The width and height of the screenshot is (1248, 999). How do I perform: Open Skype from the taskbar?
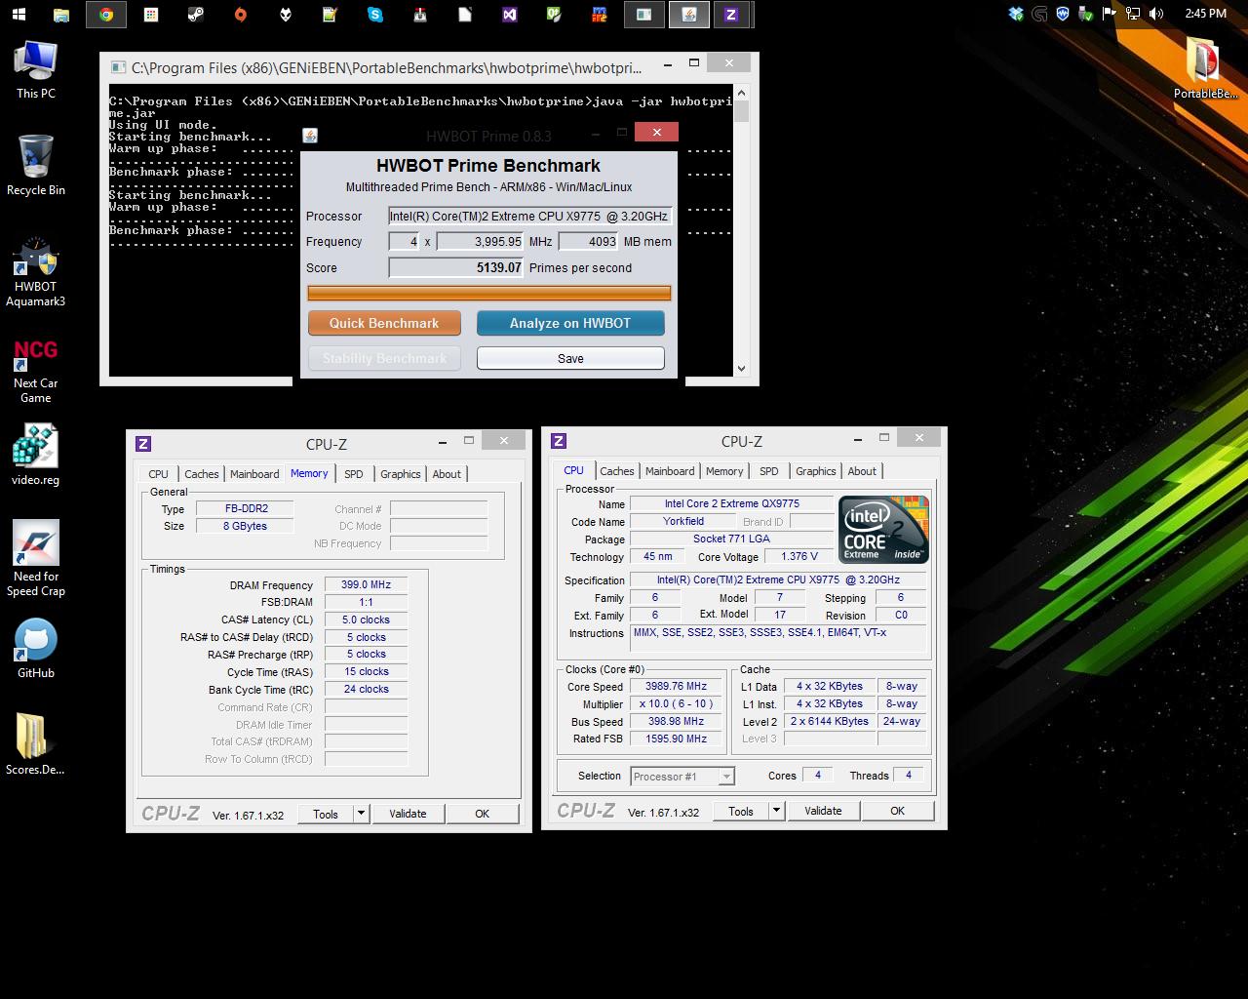374,15
